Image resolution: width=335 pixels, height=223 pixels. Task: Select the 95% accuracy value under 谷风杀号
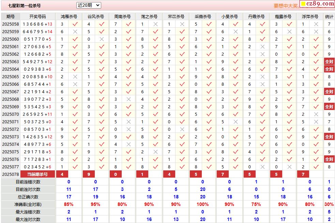point(95,204)
